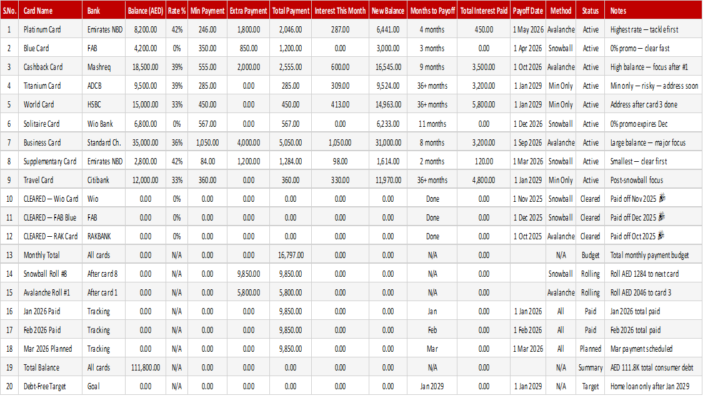Click the 'Min Payment' header

(x=207, y=11)
